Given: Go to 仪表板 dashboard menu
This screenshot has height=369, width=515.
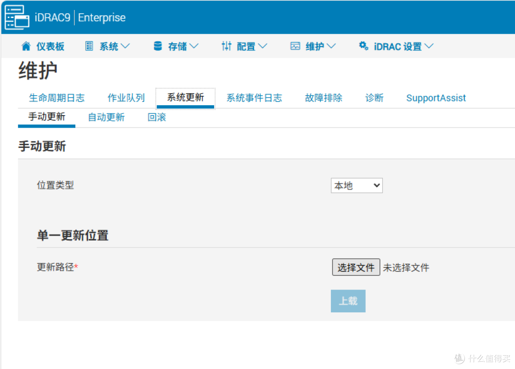Looking at the screenshot, I should tap(50, 47).
